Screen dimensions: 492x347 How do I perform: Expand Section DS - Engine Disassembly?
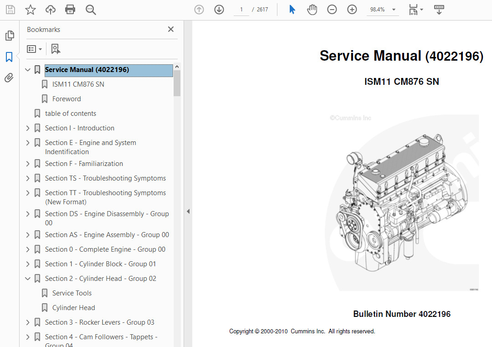(x=28, y=214)
